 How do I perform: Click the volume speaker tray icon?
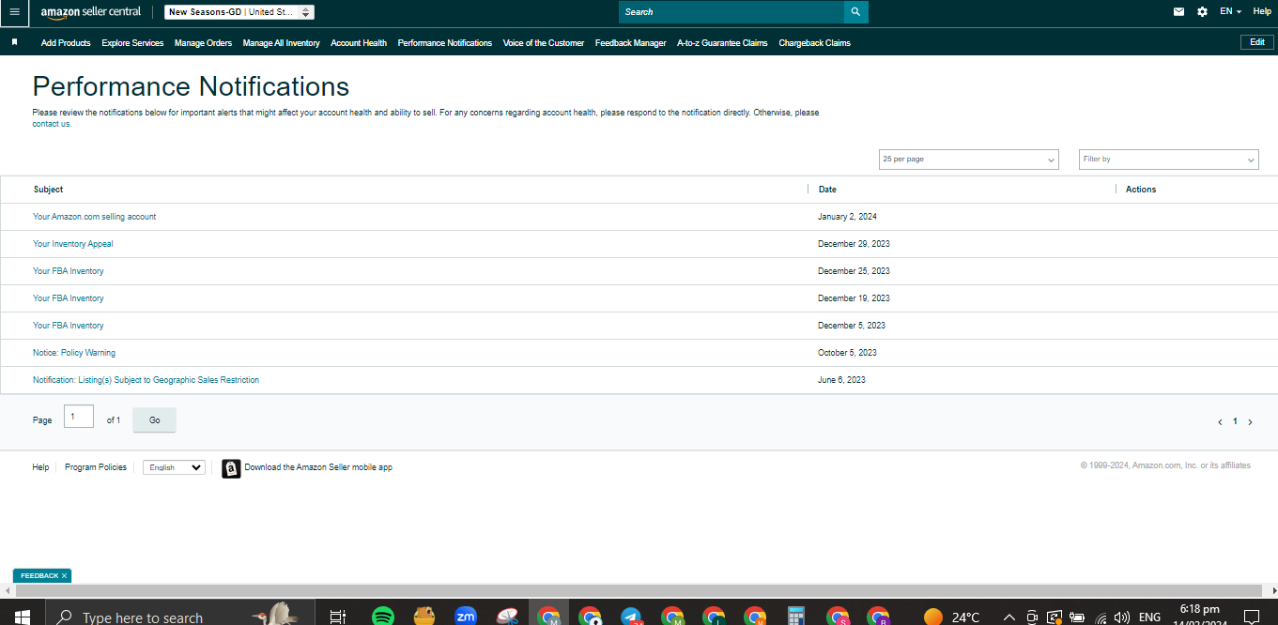(x=1121, y=617)
